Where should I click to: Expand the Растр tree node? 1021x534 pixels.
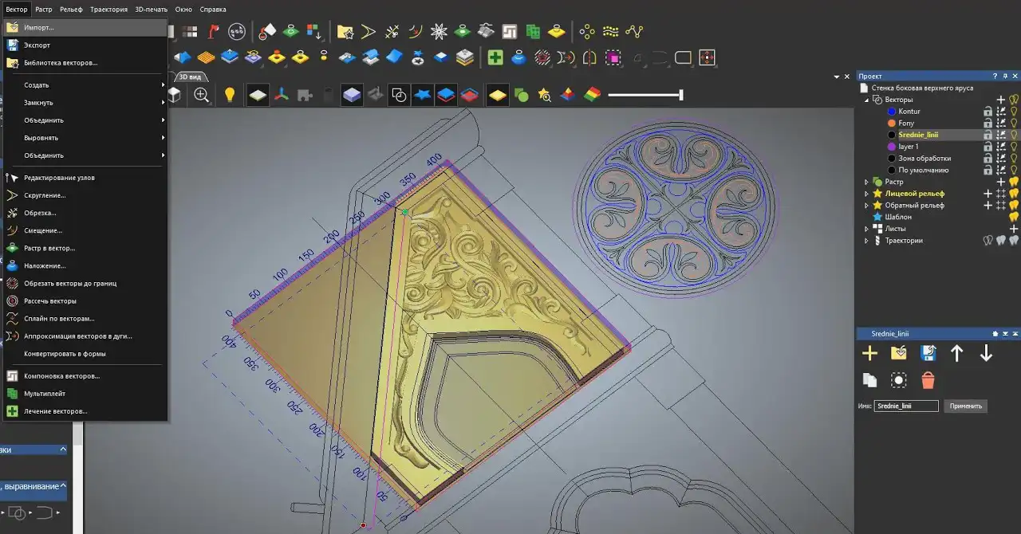[866, 182]
